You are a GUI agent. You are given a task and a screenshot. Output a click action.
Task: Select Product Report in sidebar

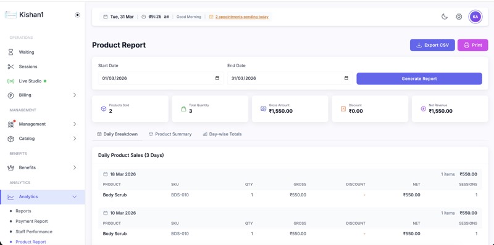(x=30, y=242)
